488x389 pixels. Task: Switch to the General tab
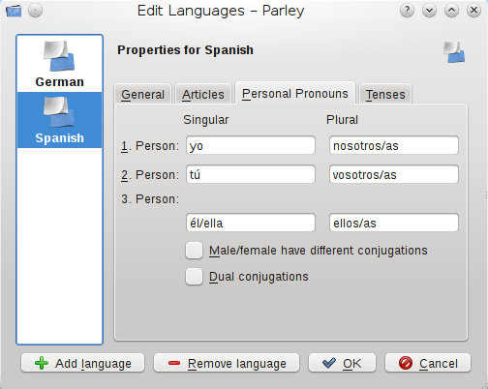pyautogui.click(x=142, y=95)
